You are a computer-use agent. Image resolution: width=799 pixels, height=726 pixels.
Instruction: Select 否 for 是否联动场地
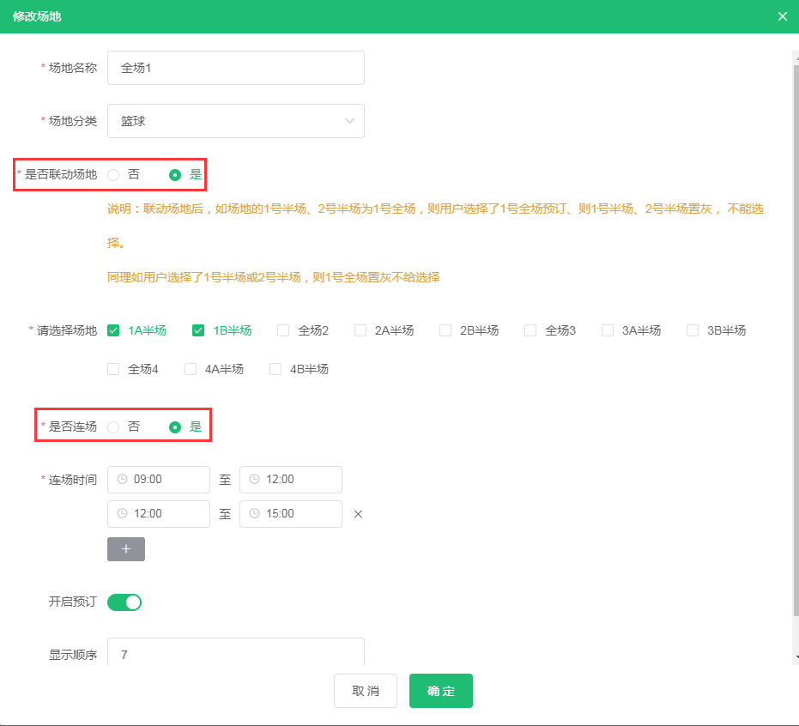[x=114, y=175]
